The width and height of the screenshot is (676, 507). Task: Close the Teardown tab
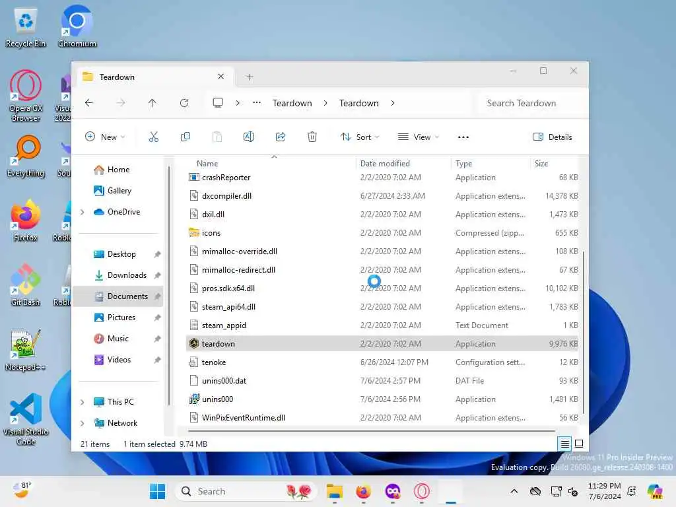point(220,77)
